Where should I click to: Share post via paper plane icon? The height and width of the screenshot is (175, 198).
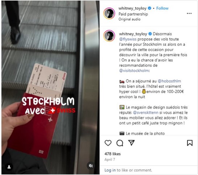pos(131,143)
